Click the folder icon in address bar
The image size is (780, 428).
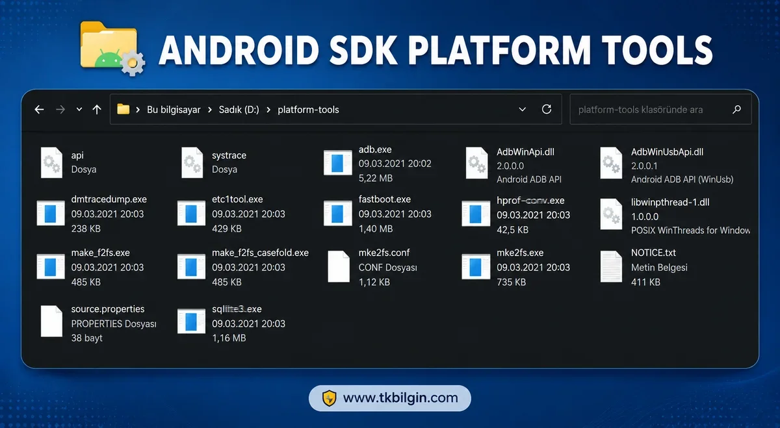point(123,110)
